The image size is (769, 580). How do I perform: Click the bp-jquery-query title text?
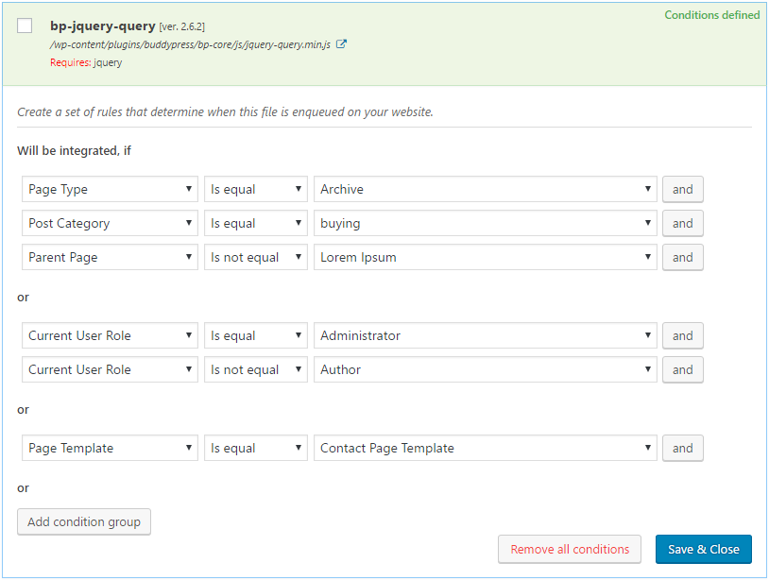102,26
